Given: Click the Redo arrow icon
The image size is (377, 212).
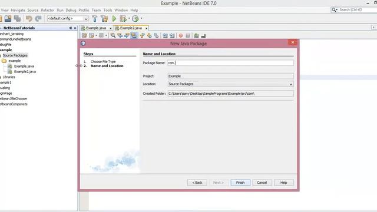Looking at the screenshot, I should tap(38, 18).
